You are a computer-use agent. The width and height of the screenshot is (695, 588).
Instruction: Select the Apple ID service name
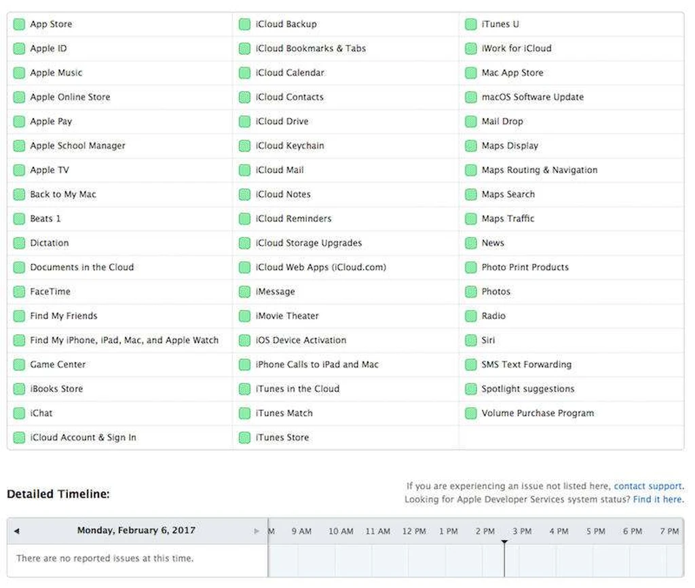[x=48, y=49]
